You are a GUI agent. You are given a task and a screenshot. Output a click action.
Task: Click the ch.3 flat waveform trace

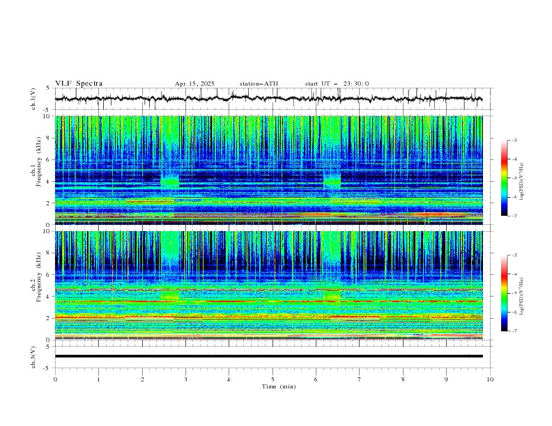click(x=268, y=356)
